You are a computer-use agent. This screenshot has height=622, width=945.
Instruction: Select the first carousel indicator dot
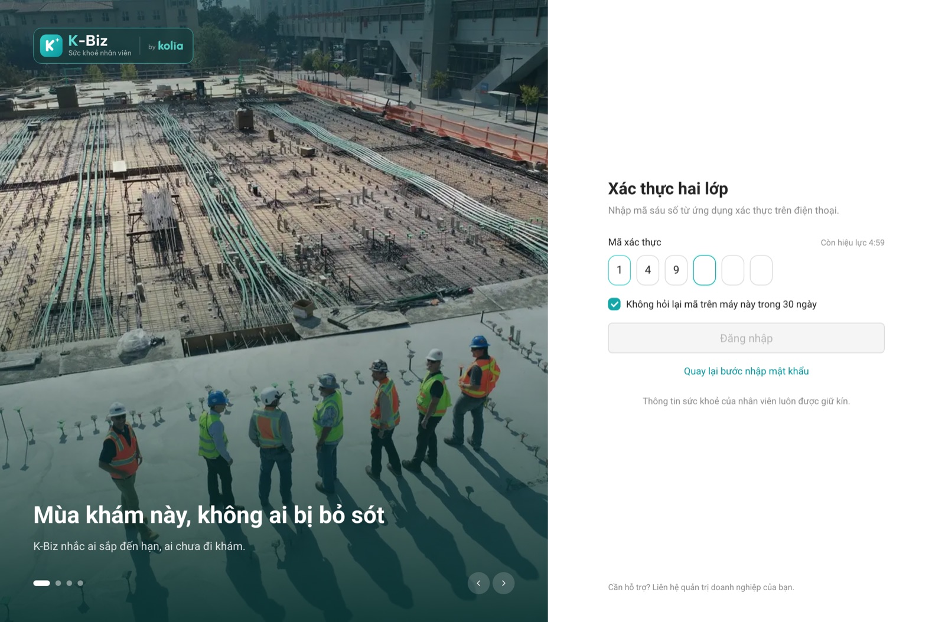[x=41, y=583]
